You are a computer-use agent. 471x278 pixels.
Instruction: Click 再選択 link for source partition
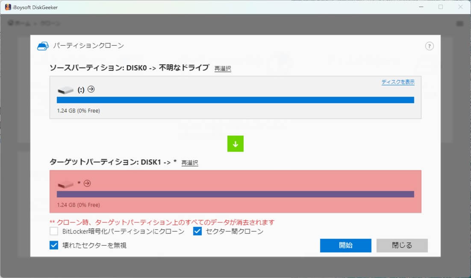tap(223, 69)
